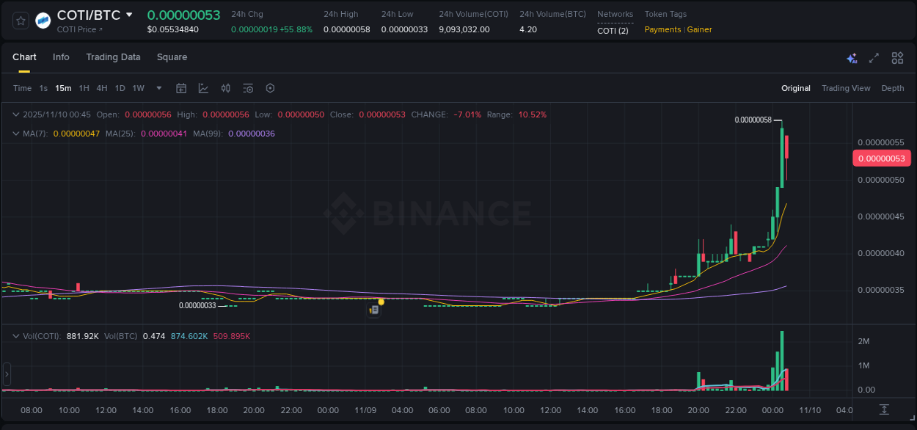This screenshot has width=917, height=430.
Task: Open the calendar date-range picker icon
Action: coord(181,88)
